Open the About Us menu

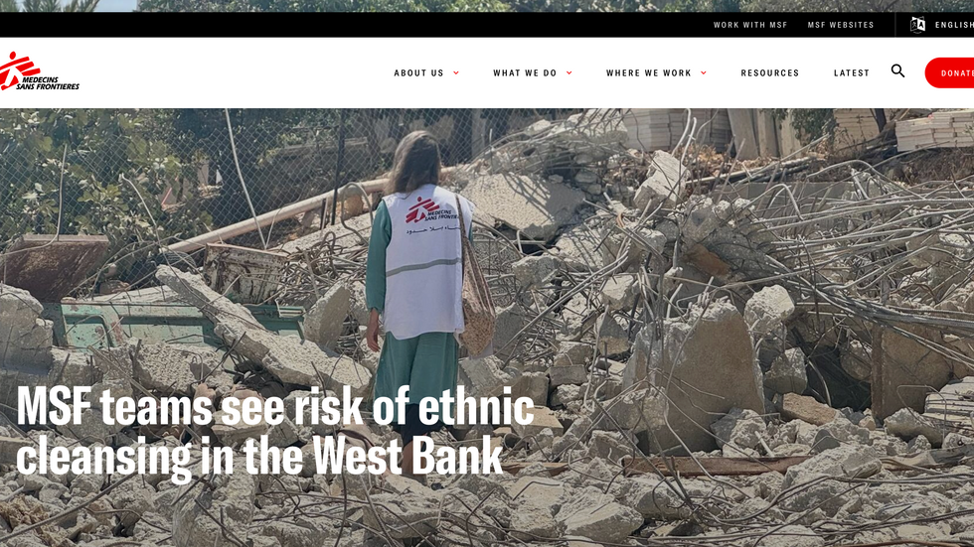[418, 73]
